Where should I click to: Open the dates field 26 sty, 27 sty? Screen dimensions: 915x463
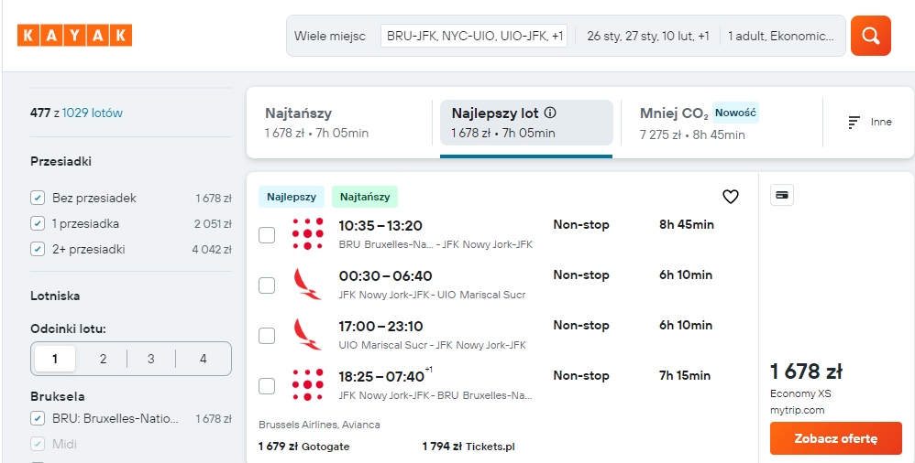click(x=647, y=36)
